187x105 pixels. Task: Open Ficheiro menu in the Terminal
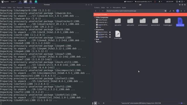pyautogui.click(x=3, y=8)
